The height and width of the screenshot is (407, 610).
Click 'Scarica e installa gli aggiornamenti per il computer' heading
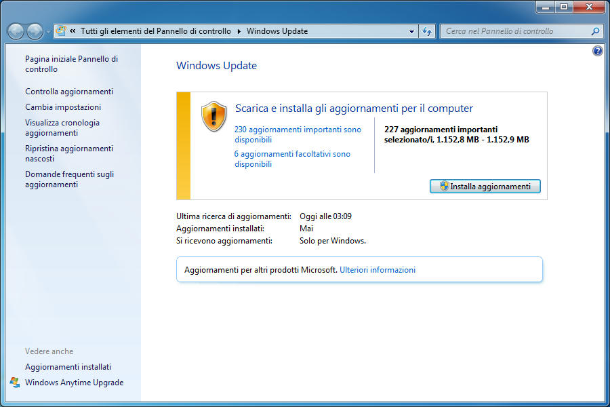click(x=354, y=109)
